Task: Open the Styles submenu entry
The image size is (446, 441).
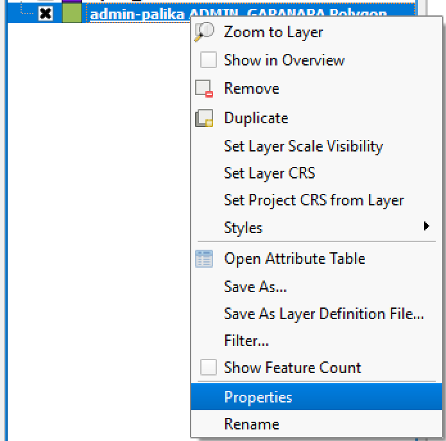Action: pyautogui.click(x=243, y=228)
